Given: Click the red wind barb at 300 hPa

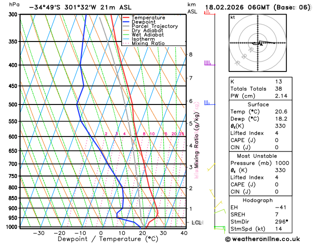Looking at the screenshot, I should click(209, 13).
